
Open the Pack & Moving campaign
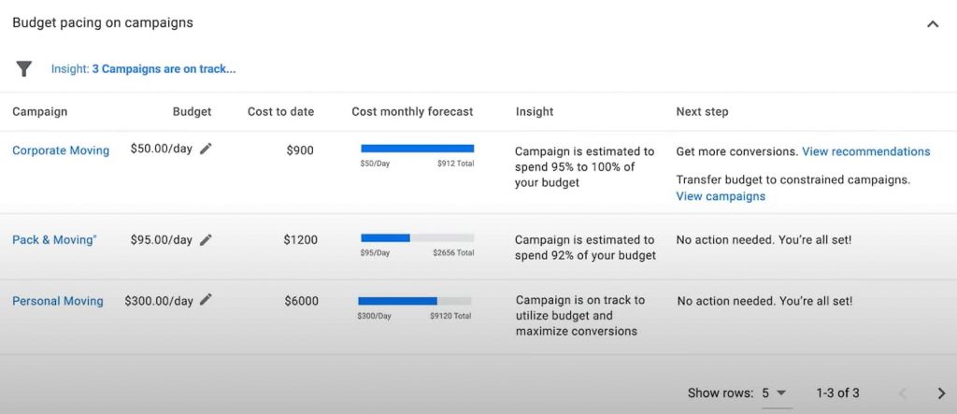(54, 240)
